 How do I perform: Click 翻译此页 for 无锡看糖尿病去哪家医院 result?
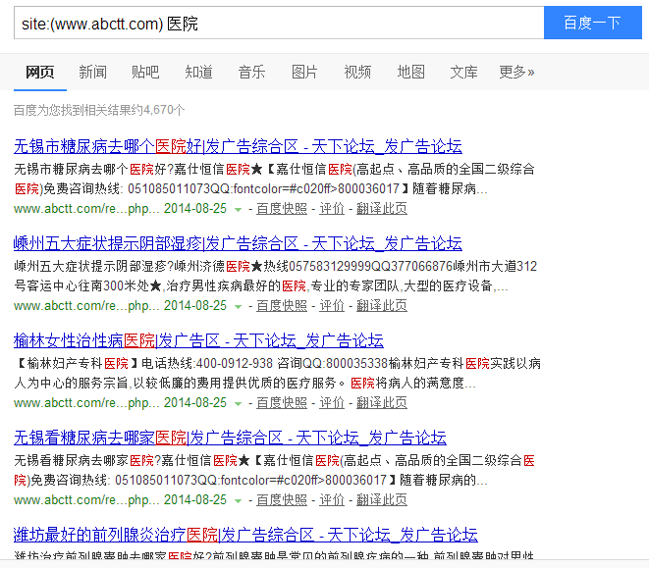[x=382, y=499]
